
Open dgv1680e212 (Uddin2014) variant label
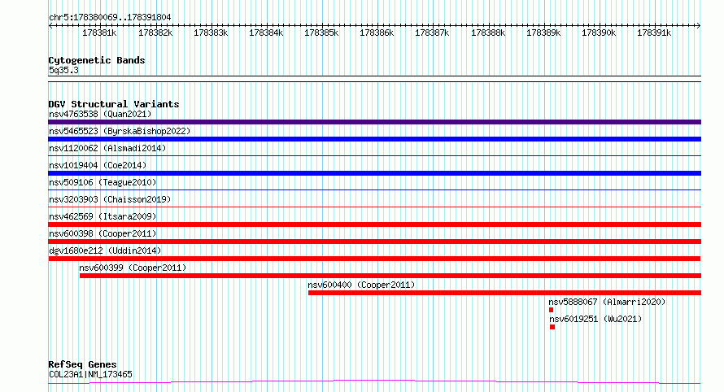[105, 250]
